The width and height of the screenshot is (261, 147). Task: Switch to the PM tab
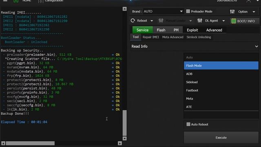click(x=176, y=30)
